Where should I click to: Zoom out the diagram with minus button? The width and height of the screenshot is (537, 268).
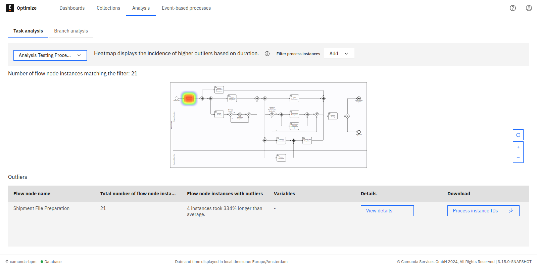pyautogui.click(x=518, y=157)
